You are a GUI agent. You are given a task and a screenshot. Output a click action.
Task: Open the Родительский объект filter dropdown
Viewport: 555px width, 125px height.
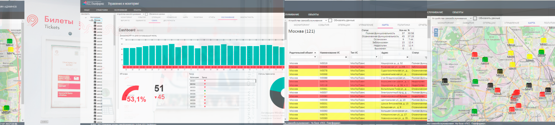(x=315, y=57)
